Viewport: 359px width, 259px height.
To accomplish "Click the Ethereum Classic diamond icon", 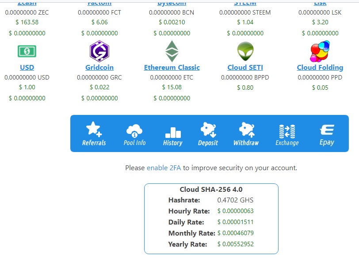I will [172, 51].
